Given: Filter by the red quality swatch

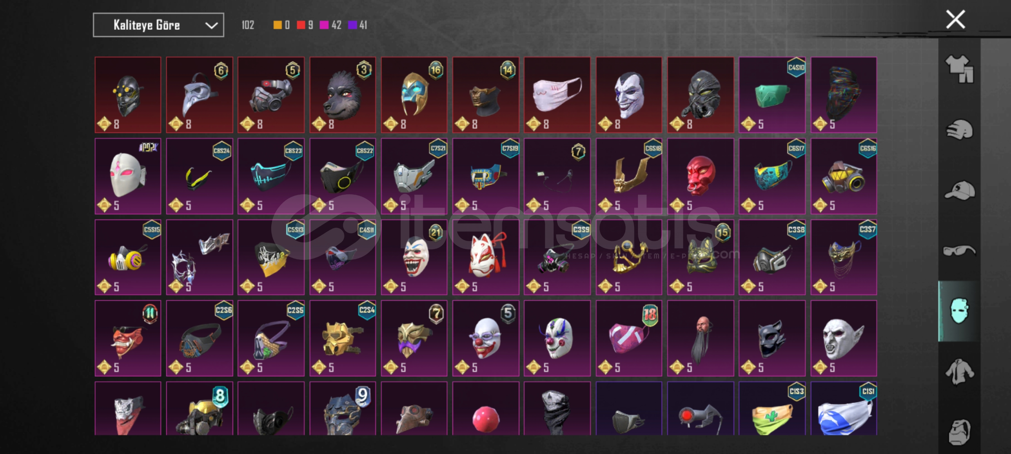Looking at the screenshot, I should 301,25.
